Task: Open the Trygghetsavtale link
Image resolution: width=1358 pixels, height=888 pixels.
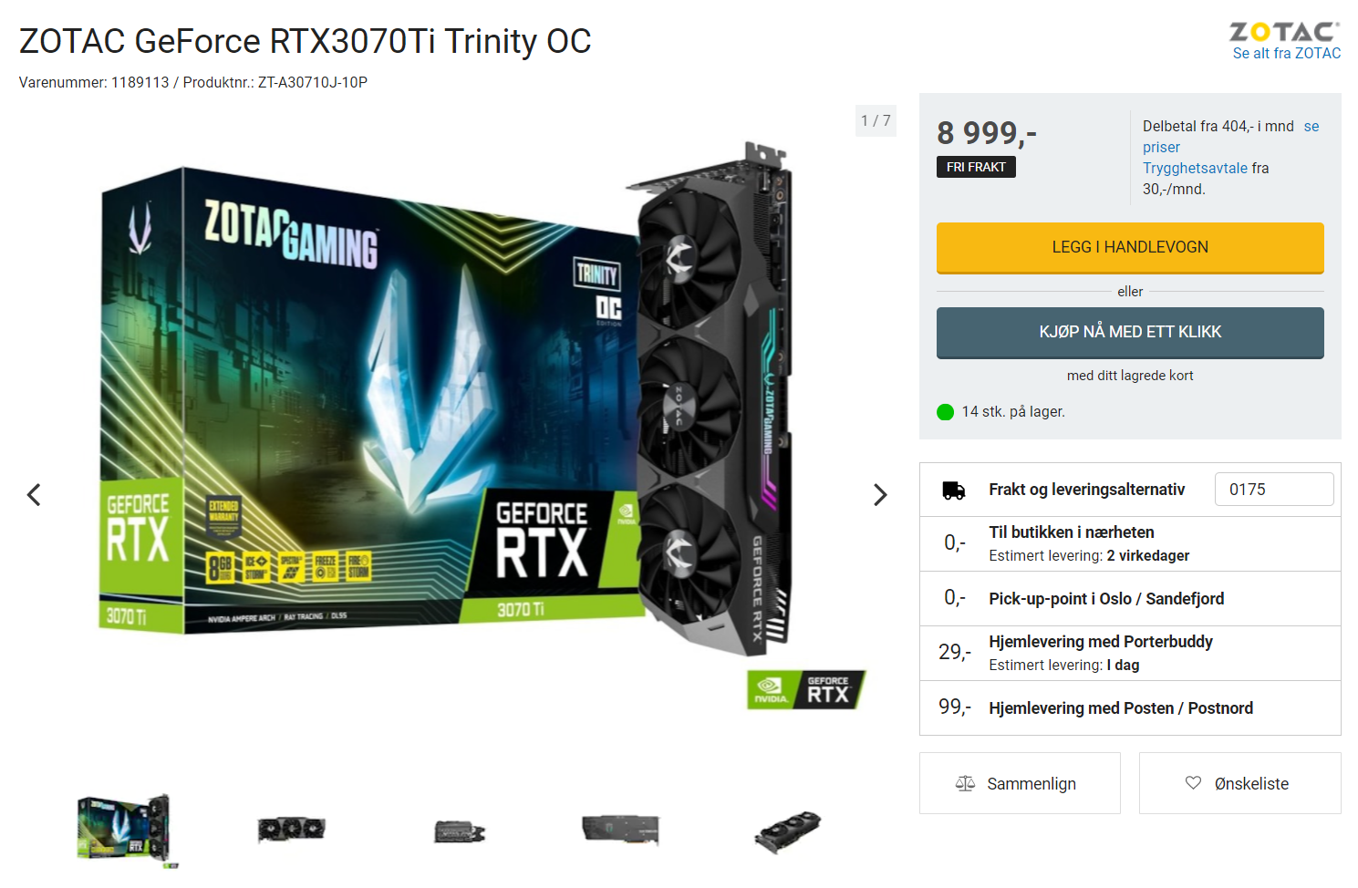Action: (1195, 168)
